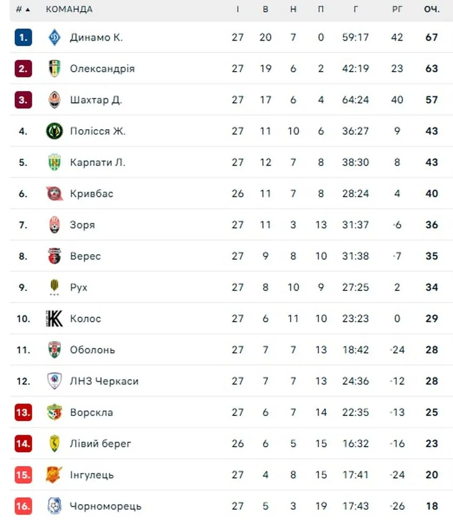Sort table by the # rank column
Viewport: 453px width, 520px height.
click(x=23, y=9)
